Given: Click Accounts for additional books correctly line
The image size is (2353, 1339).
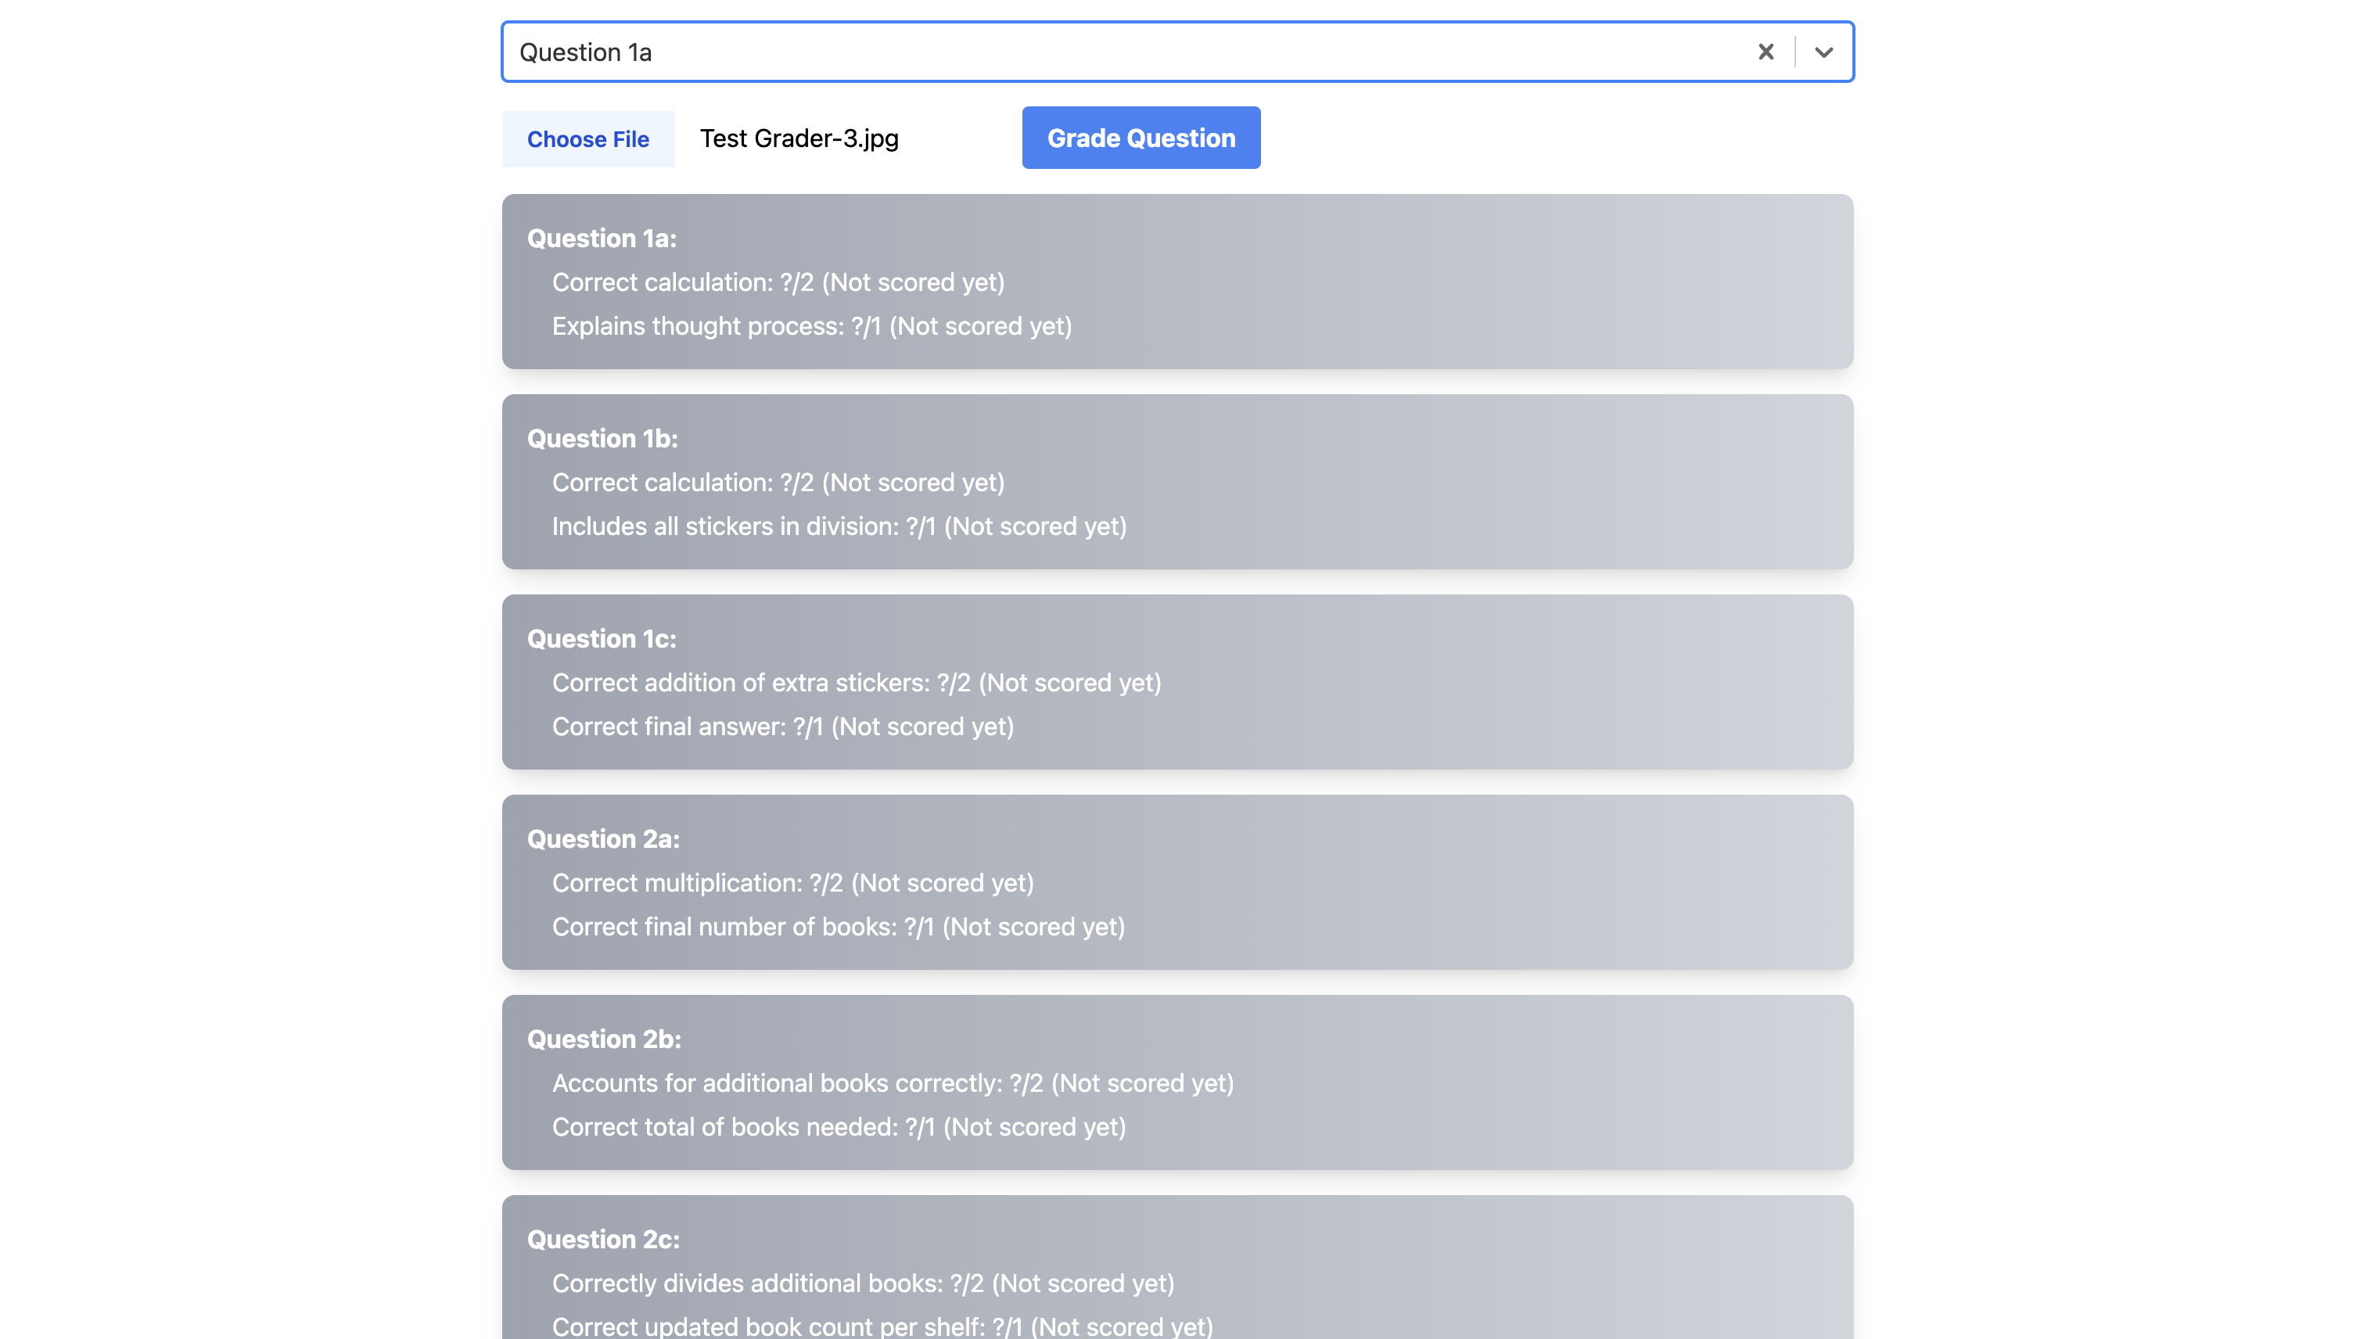Looking at the screenshot, I should [892, 1083].
